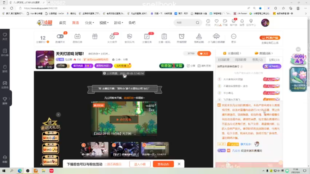Click the gift box icon in toolbar
310x174 pixels.
tap(95, 36)
